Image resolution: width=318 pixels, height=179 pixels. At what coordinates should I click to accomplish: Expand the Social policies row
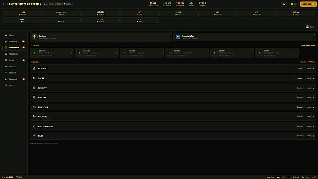point(173,78)
